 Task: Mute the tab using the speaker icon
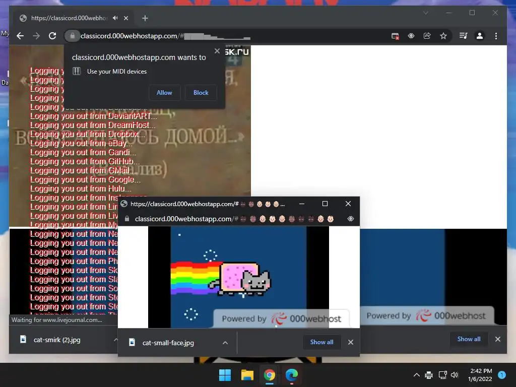[x=115, y=18]
